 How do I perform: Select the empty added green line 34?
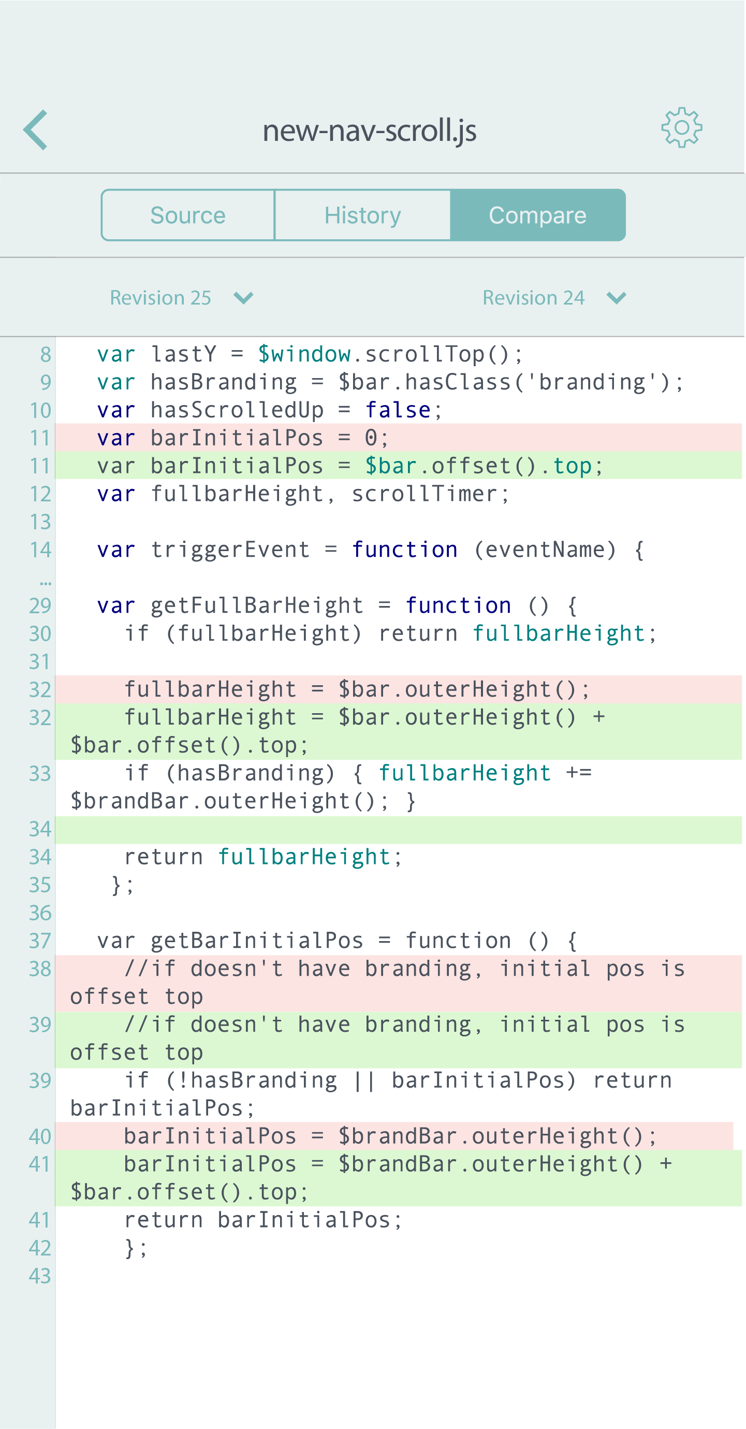(398, 829)
